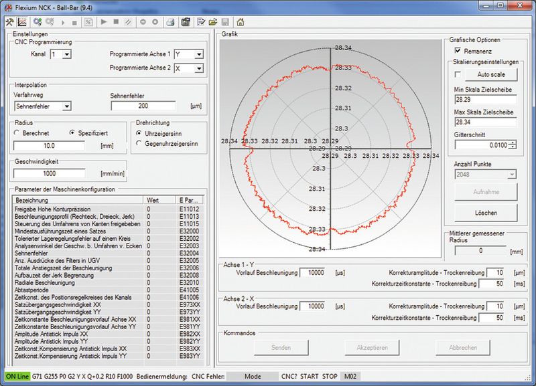Open file via yellow folder icon

[213, 22]
